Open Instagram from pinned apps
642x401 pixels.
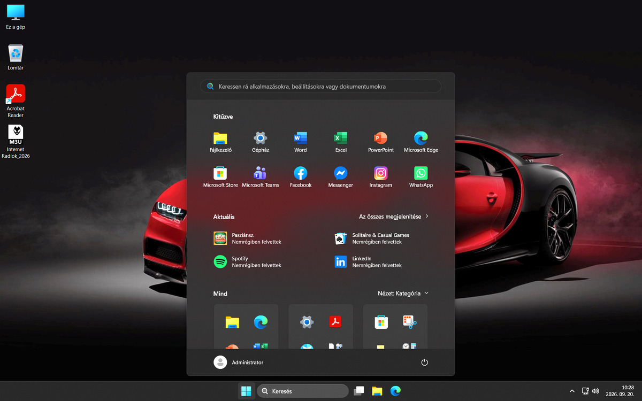(381, 177)
